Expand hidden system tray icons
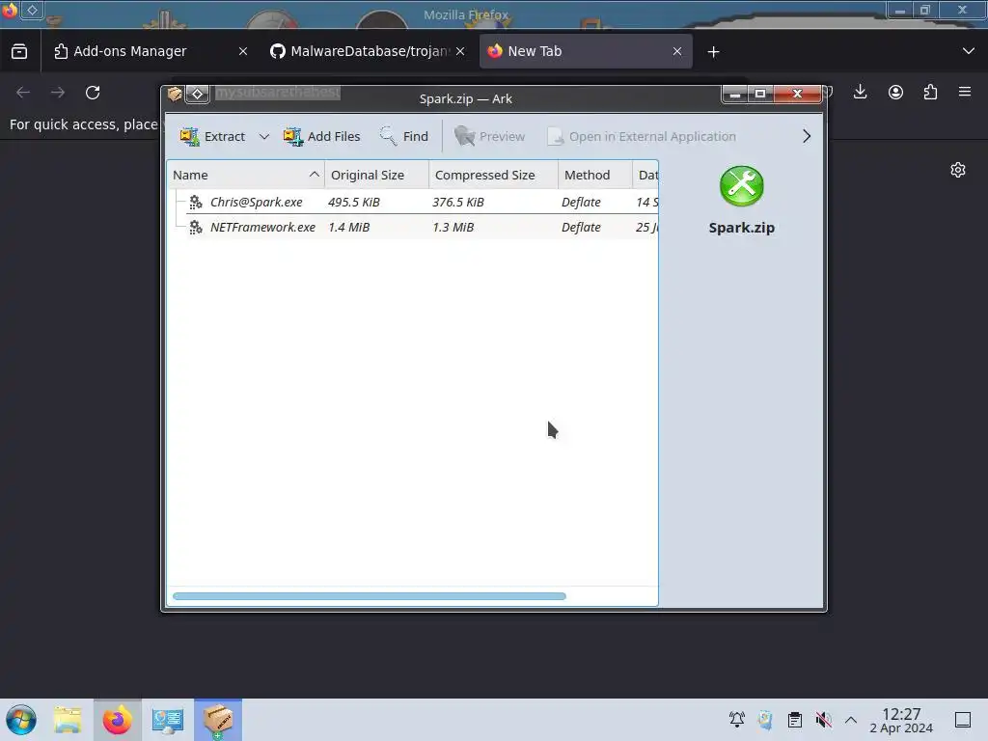The image size is (988, 741). click(851, 720)
